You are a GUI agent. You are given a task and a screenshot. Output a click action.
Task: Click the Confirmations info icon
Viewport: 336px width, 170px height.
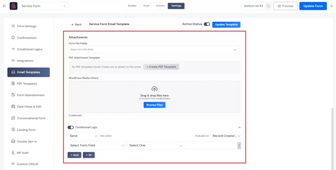pyautogui.click(x=13, y=37)
